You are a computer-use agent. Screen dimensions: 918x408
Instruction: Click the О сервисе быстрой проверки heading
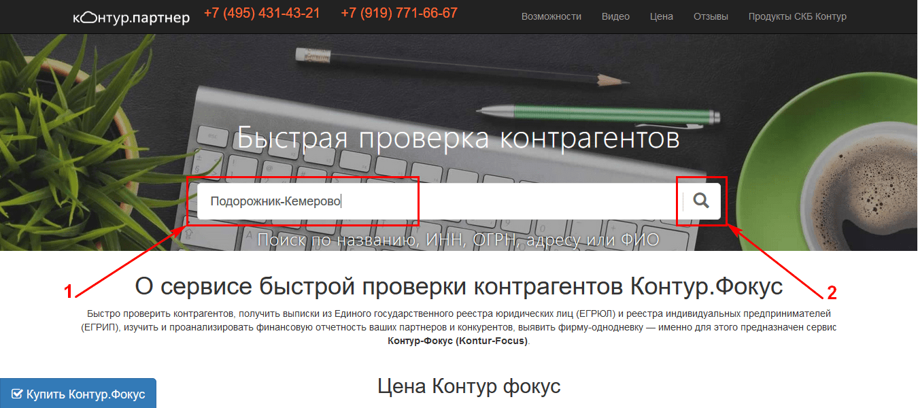coord(459,286)
